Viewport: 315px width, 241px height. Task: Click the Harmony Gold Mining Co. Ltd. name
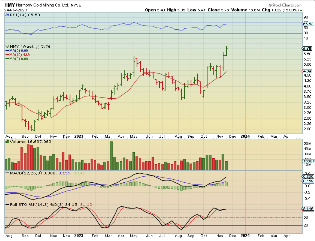coord(42,5)
